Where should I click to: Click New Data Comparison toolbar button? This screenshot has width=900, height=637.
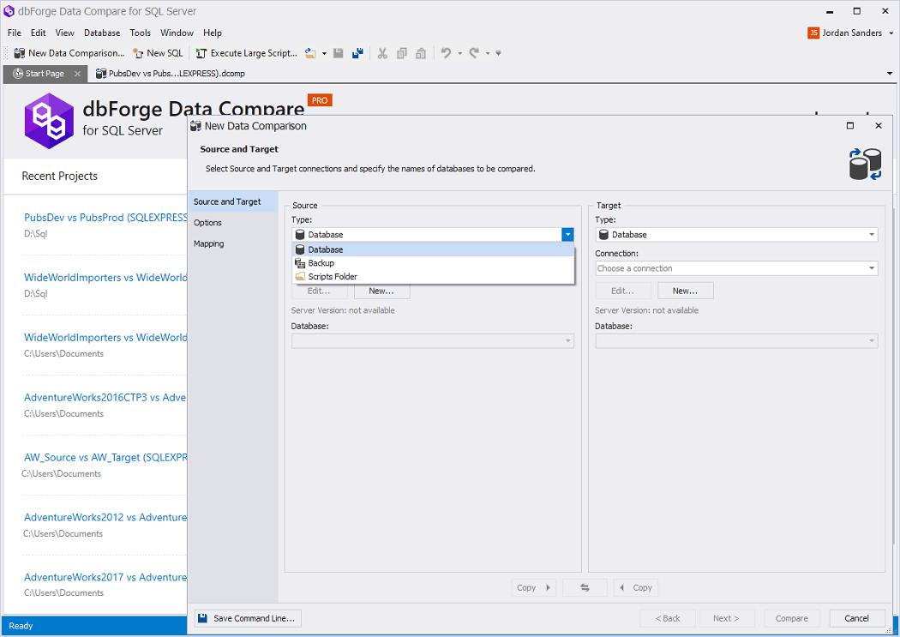(x=69, y=53)
